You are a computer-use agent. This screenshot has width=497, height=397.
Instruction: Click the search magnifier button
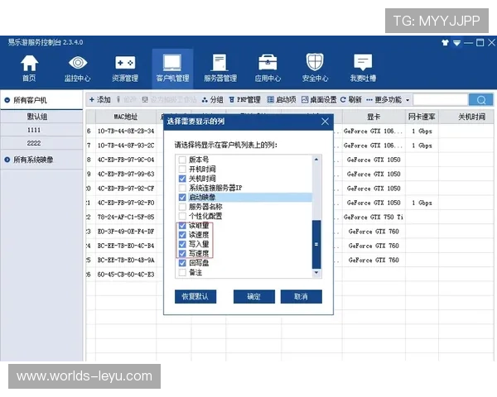tap(480, 100)
